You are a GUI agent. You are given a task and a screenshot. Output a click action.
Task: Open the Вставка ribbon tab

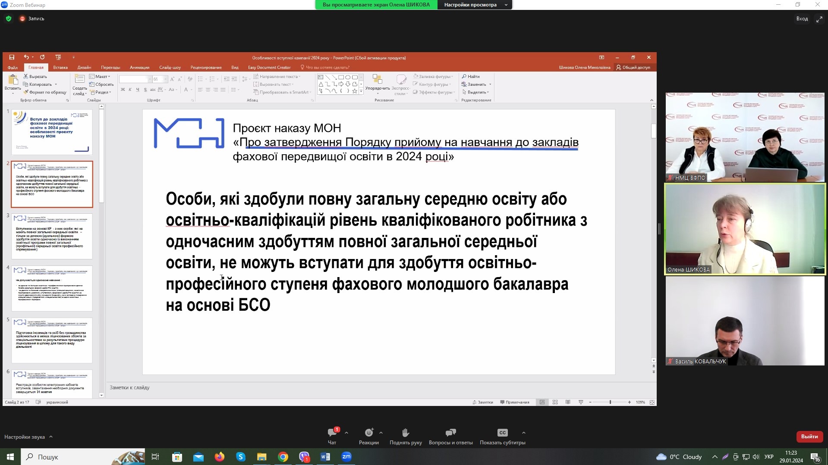[x=60, y=68]
